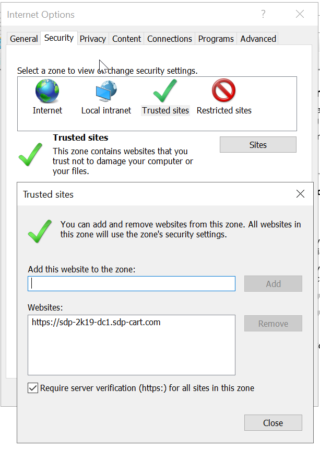Viewport: 320px width, 459px height.
Task: Click the Sites button
Action: 258,145
